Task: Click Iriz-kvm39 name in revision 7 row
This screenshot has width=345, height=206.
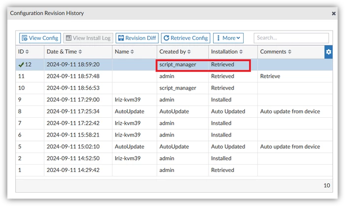Action: click(x=127, y=123)
